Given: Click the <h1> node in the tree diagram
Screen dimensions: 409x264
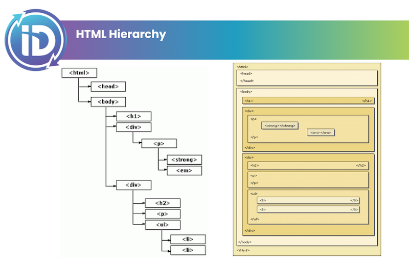Looking at the screenshot, I should click(134, 116).
